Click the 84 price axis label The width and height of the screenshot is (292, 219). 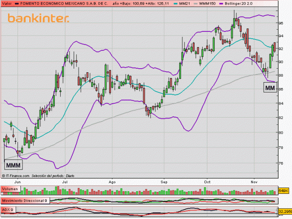[281, 103]
